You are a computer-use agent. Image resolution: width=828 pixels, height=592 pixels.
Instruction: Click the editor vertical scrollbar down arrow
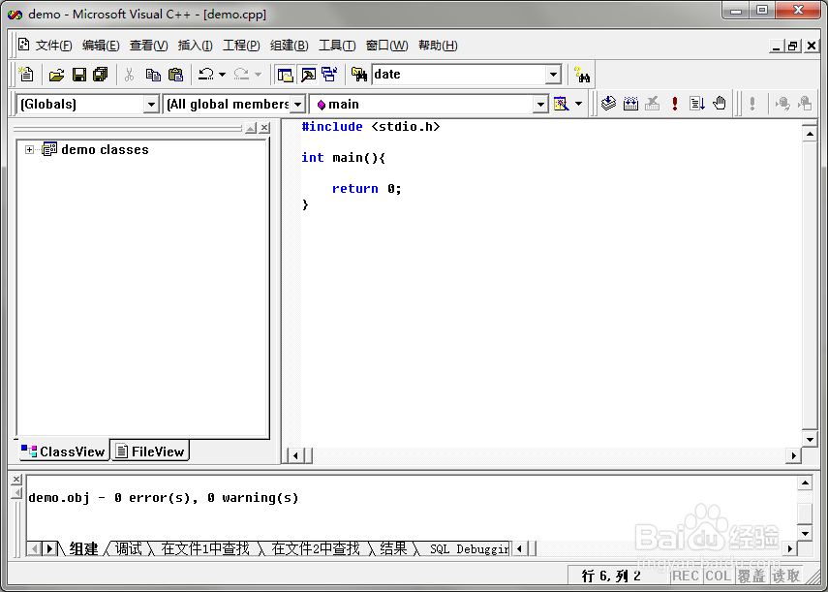click(x=810, y=439)
